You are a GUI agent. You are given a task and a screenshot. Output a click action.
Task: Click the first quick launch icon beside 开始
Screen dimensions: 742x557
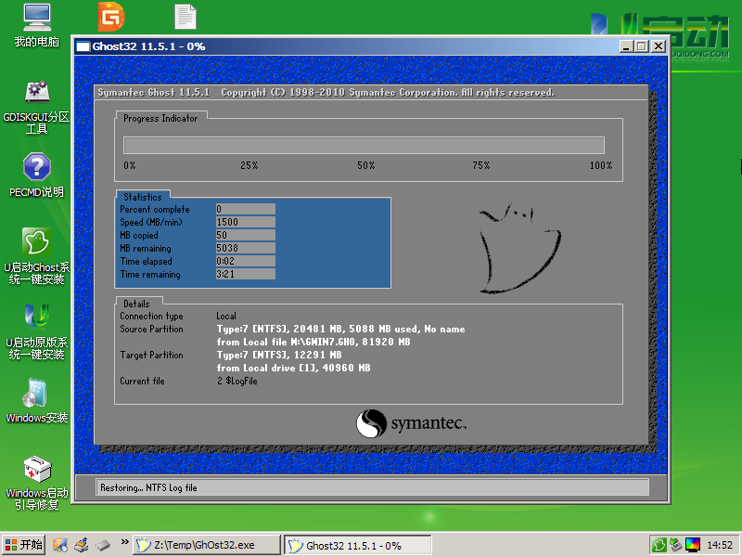[59, 545]
